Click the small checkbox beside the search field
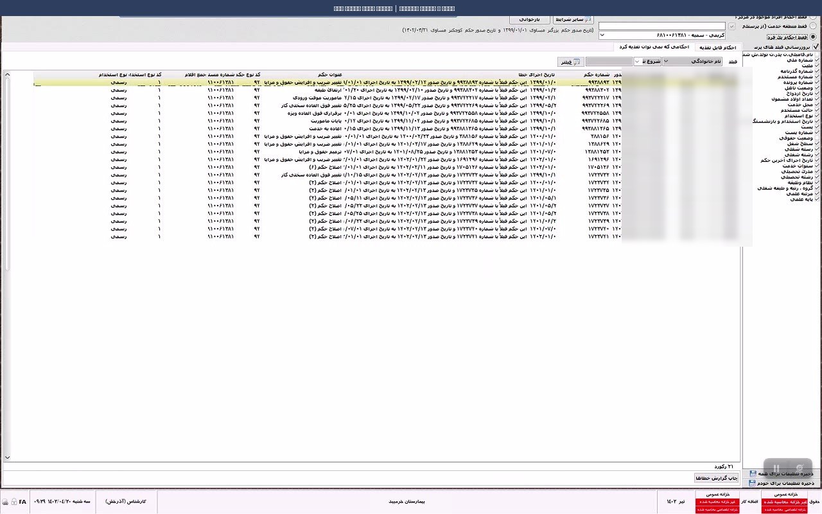This screenshot has width=822, height=514. 731,26
